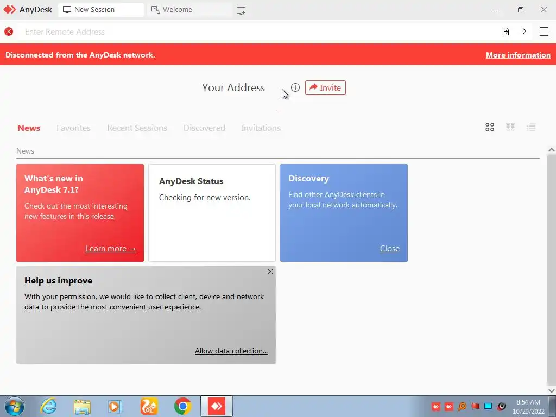The width and height of the screenshot is (556, 417).
Task: Click the Show desktop strip
Action: click(552, 406)
